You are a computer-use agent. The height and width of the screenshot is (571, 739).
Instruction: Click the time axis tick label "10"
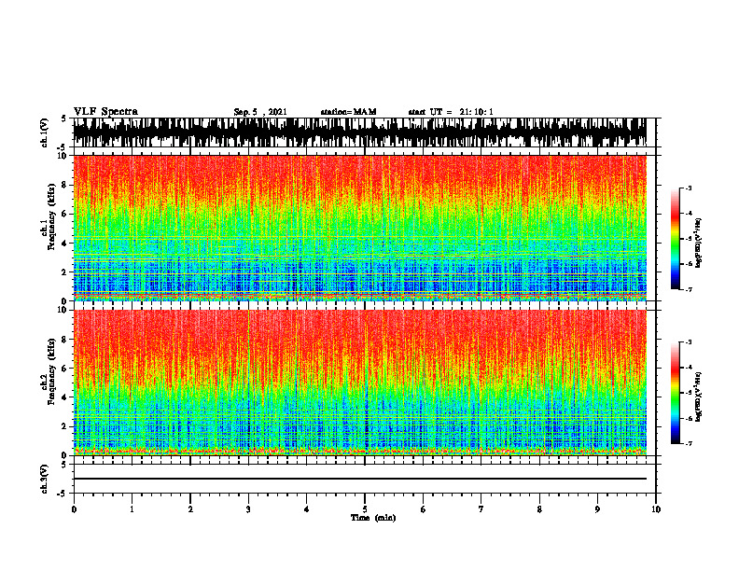coord(656,509)
